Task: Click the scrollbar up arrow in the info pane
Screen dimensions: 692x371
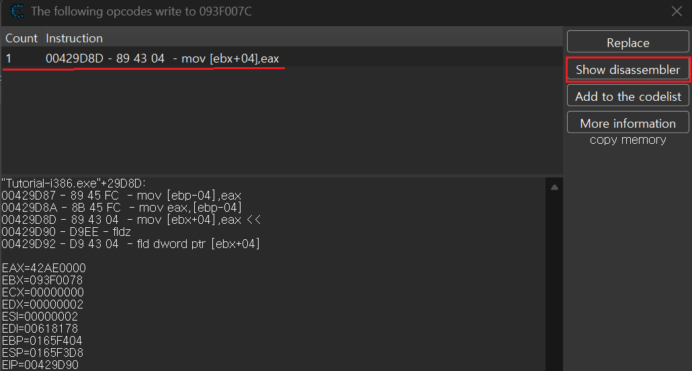Action: pyautogui.click(x=554, y=187)
